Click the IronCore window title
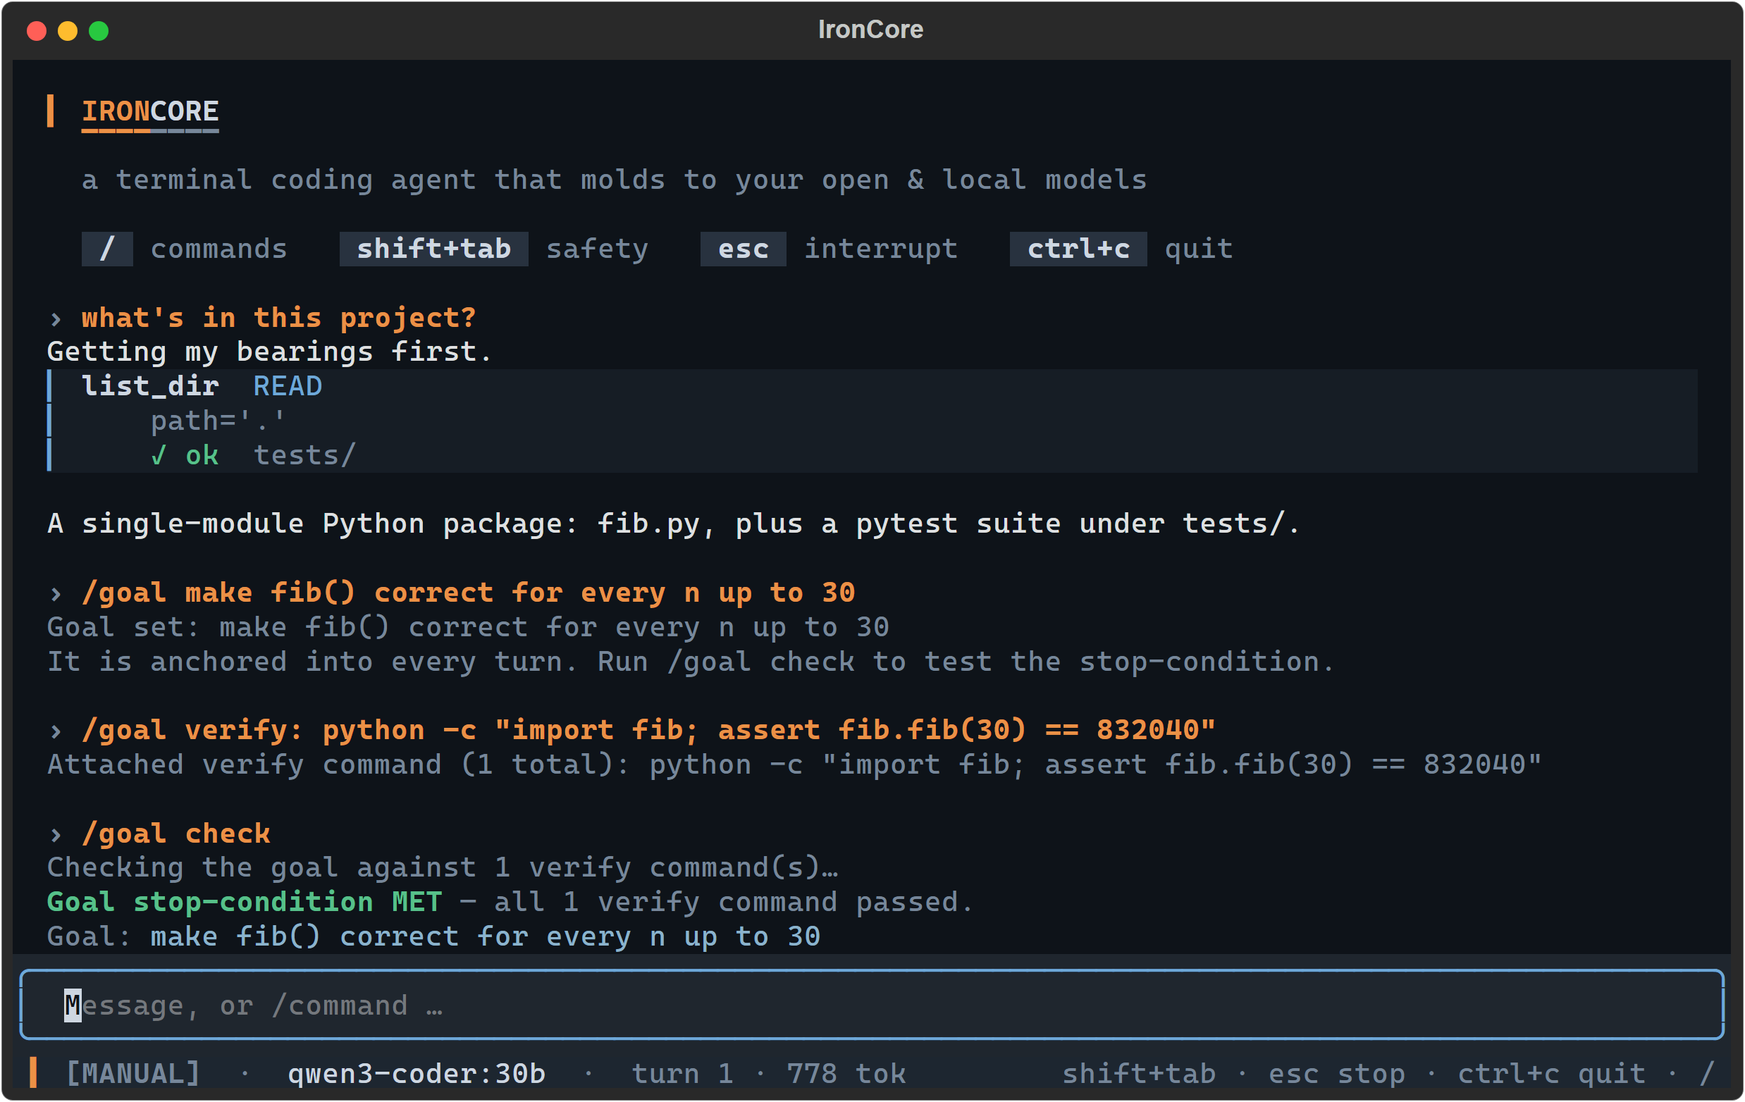The image size is (1745, 1102). point(871,30)
